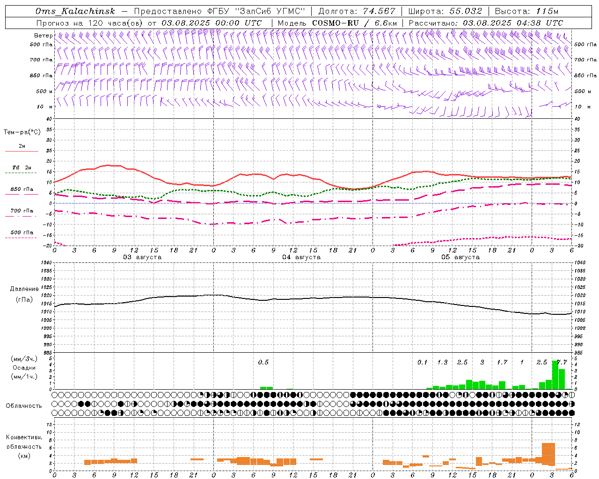This screenshot has width=599, height=479.
Task: Click the Тем-ра(°C) temperature label
Action: tap(22, 132)
